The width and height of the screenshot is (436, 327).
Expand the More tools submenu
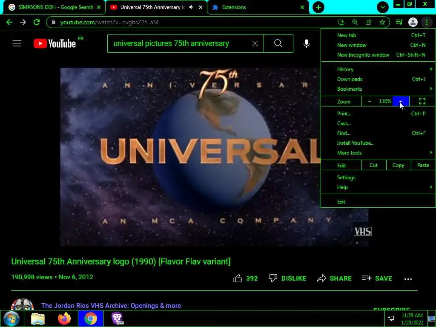point(378,153)
